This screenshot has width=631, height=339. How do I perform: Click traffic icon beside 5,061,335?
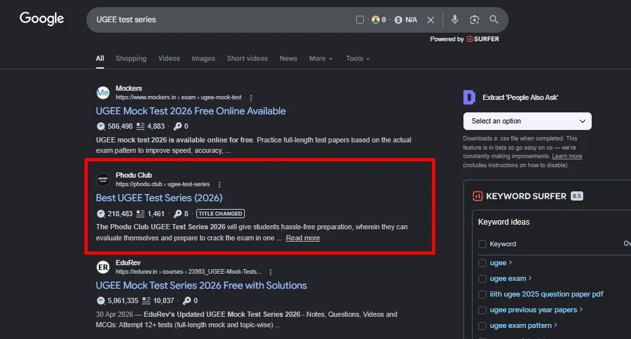click(x=101, y=300)
